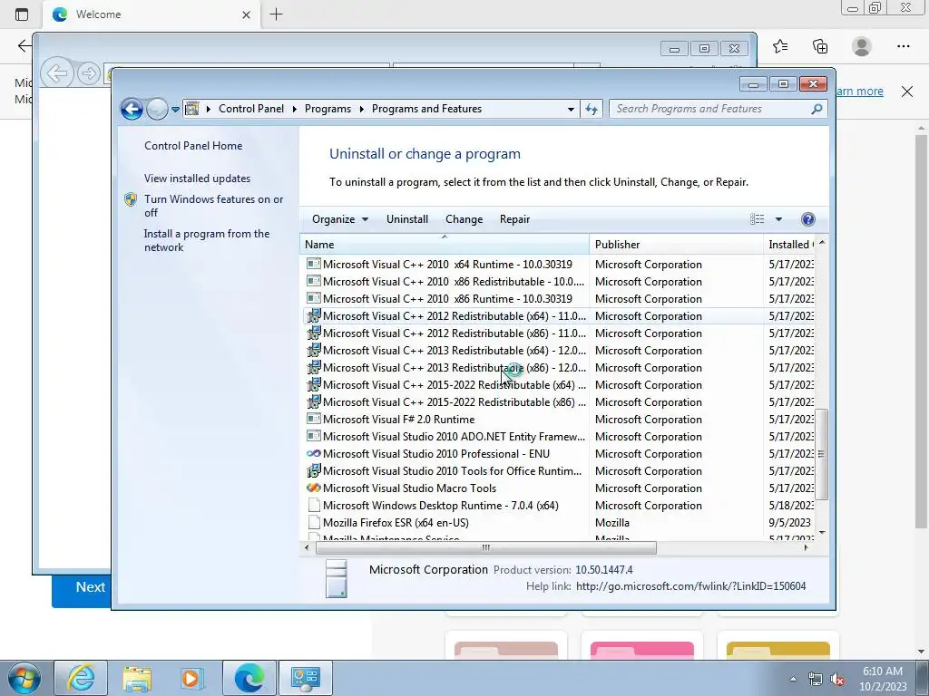Click the horizontal scrollbar thumb
This screenshot has width=929, height=696.
coord(486,548)
